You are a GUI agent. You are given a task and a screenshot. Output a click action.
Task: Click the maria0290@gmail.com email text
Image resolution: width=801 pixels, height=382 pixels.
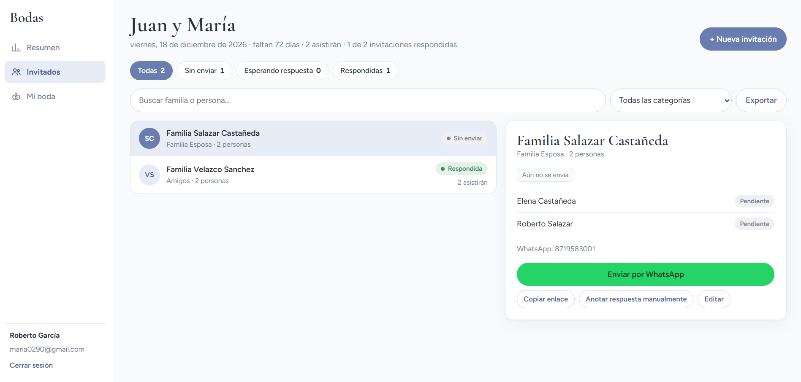point(47,350)
